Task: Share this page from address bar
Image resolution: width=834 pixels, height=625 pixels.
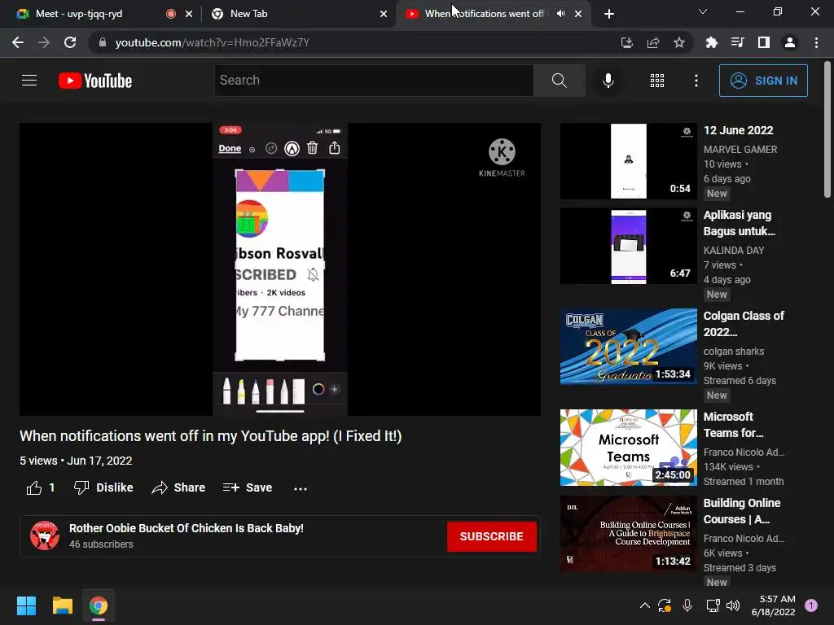Action: tap(652, 42)
